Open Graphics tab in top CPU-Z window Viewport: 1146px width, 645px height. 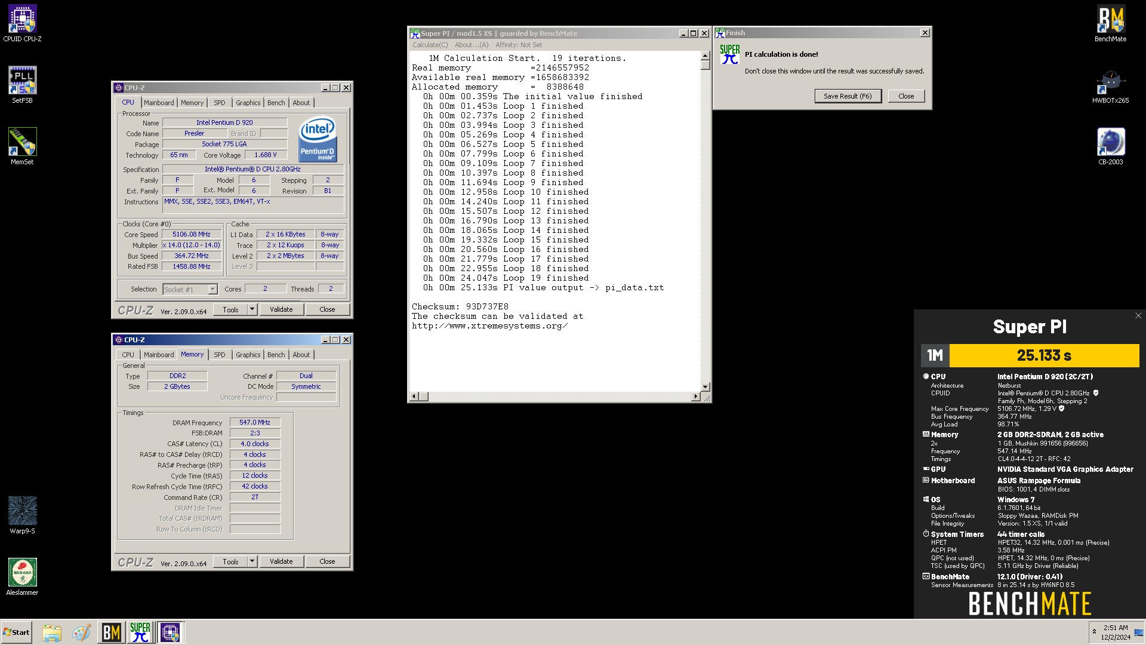pyautogui.click(x=248, y=103)
